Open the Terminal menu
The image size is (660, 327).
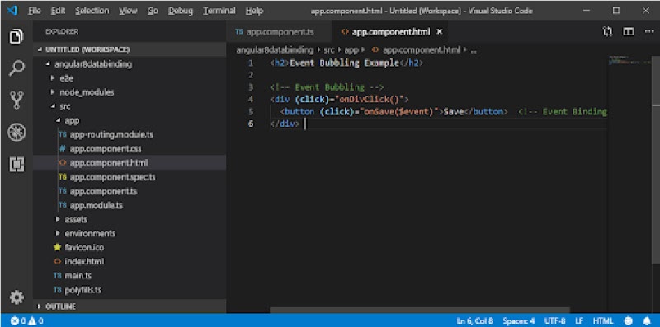tap(219, 11)
